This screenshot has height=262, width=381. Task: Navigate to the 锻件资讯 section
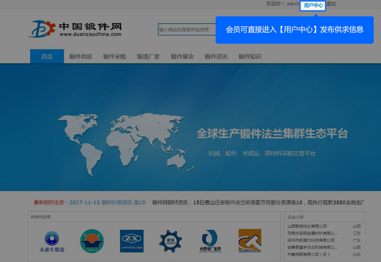click(216, 57)
